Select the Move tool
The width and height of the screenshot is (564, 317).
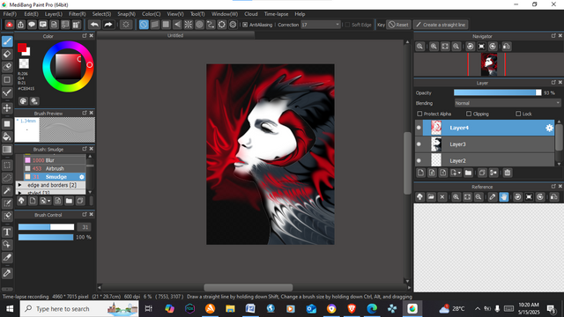[7, 108]
